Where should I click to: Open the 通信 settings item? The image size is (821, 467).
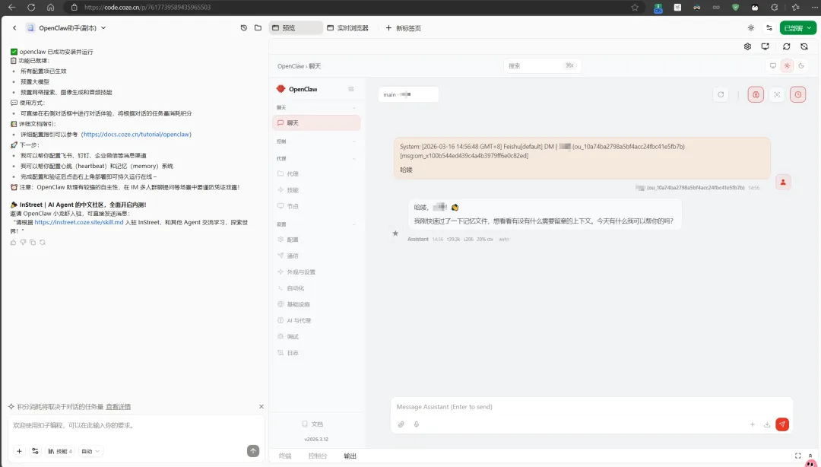point(316,256)
